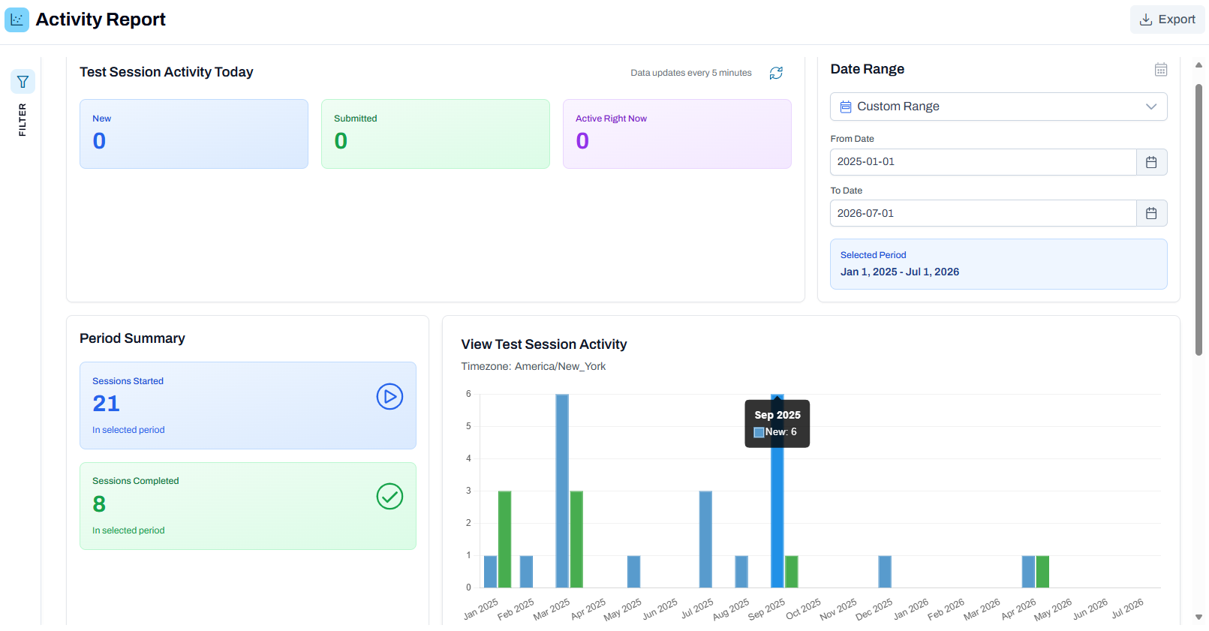Click the vertical scrollbar thumb
Screen dimensions: 1209x631
point(1198,219)
